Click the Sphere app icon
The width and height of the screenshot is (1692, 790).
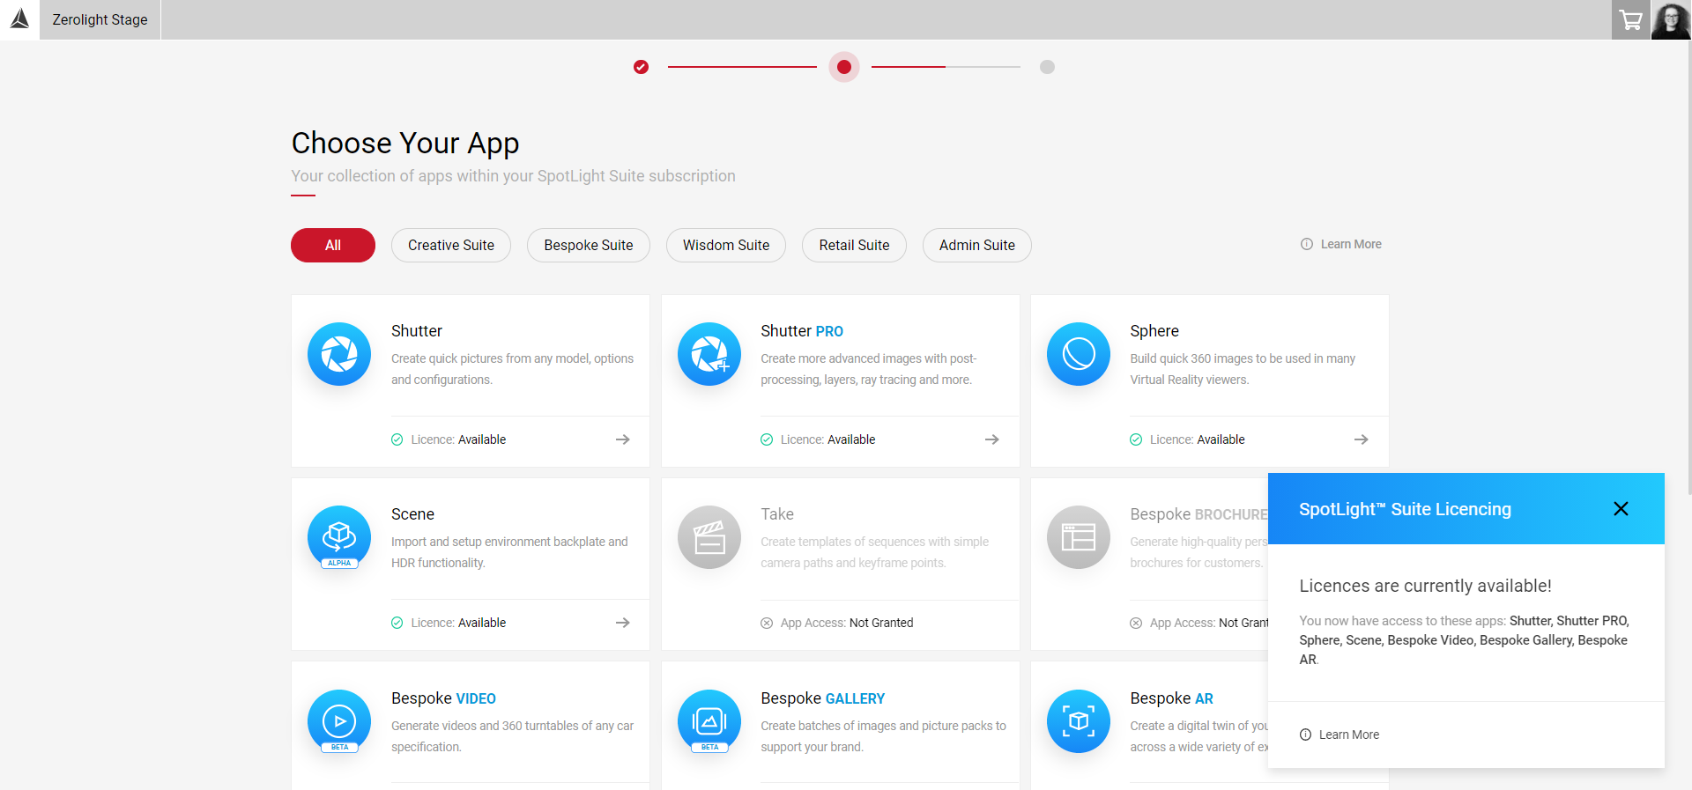(1079, 354)
